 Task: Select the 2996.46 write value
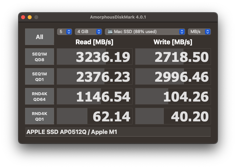pyautogui.click(x=173, y=76)
